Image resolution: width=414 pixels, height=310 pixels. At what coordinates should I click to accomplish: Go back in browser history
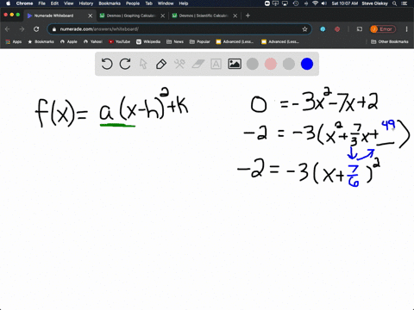tap(8, 29)
